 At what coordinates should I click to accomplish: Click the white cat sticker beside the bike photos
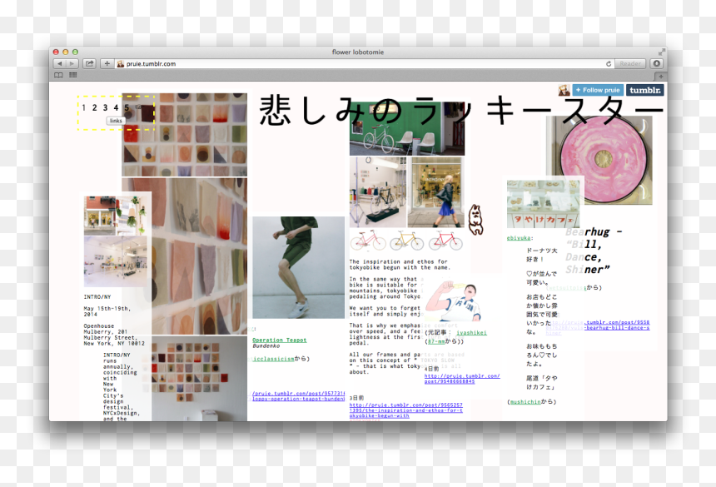476,220
